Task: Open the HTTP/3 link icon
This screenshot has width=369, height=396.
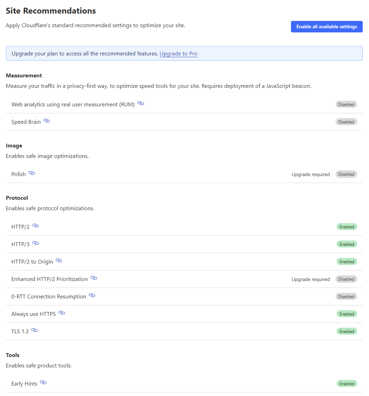Action: [x=36, y=243]
